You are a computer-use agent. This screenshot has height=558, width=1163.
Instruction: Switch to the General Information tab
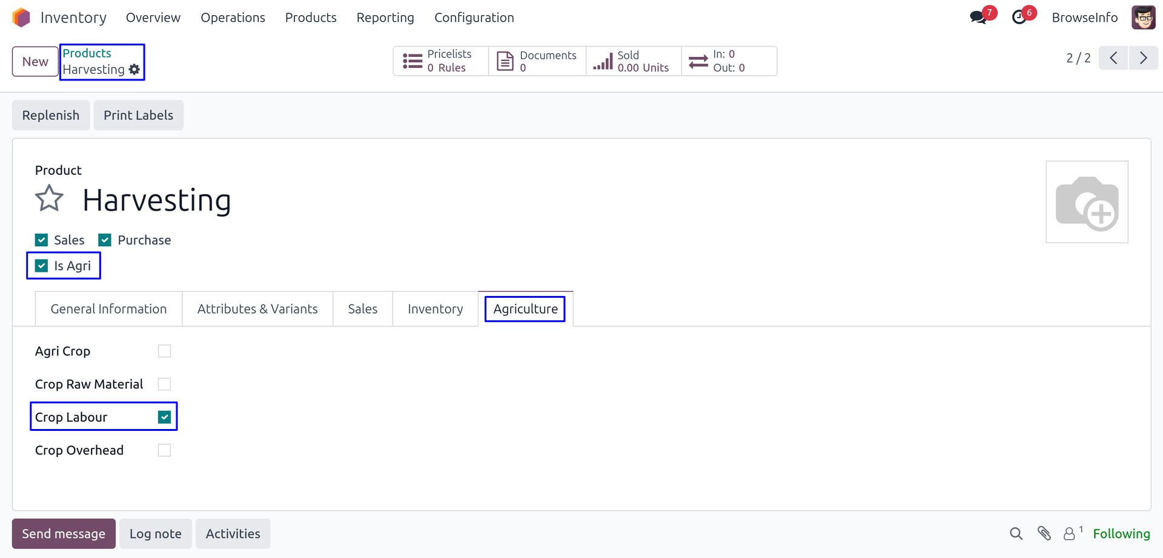108,309
